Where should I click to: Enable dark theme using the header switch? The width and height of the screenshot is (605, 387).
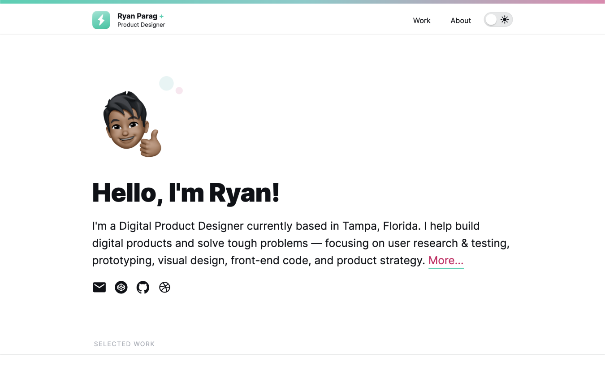coord(498,19)
